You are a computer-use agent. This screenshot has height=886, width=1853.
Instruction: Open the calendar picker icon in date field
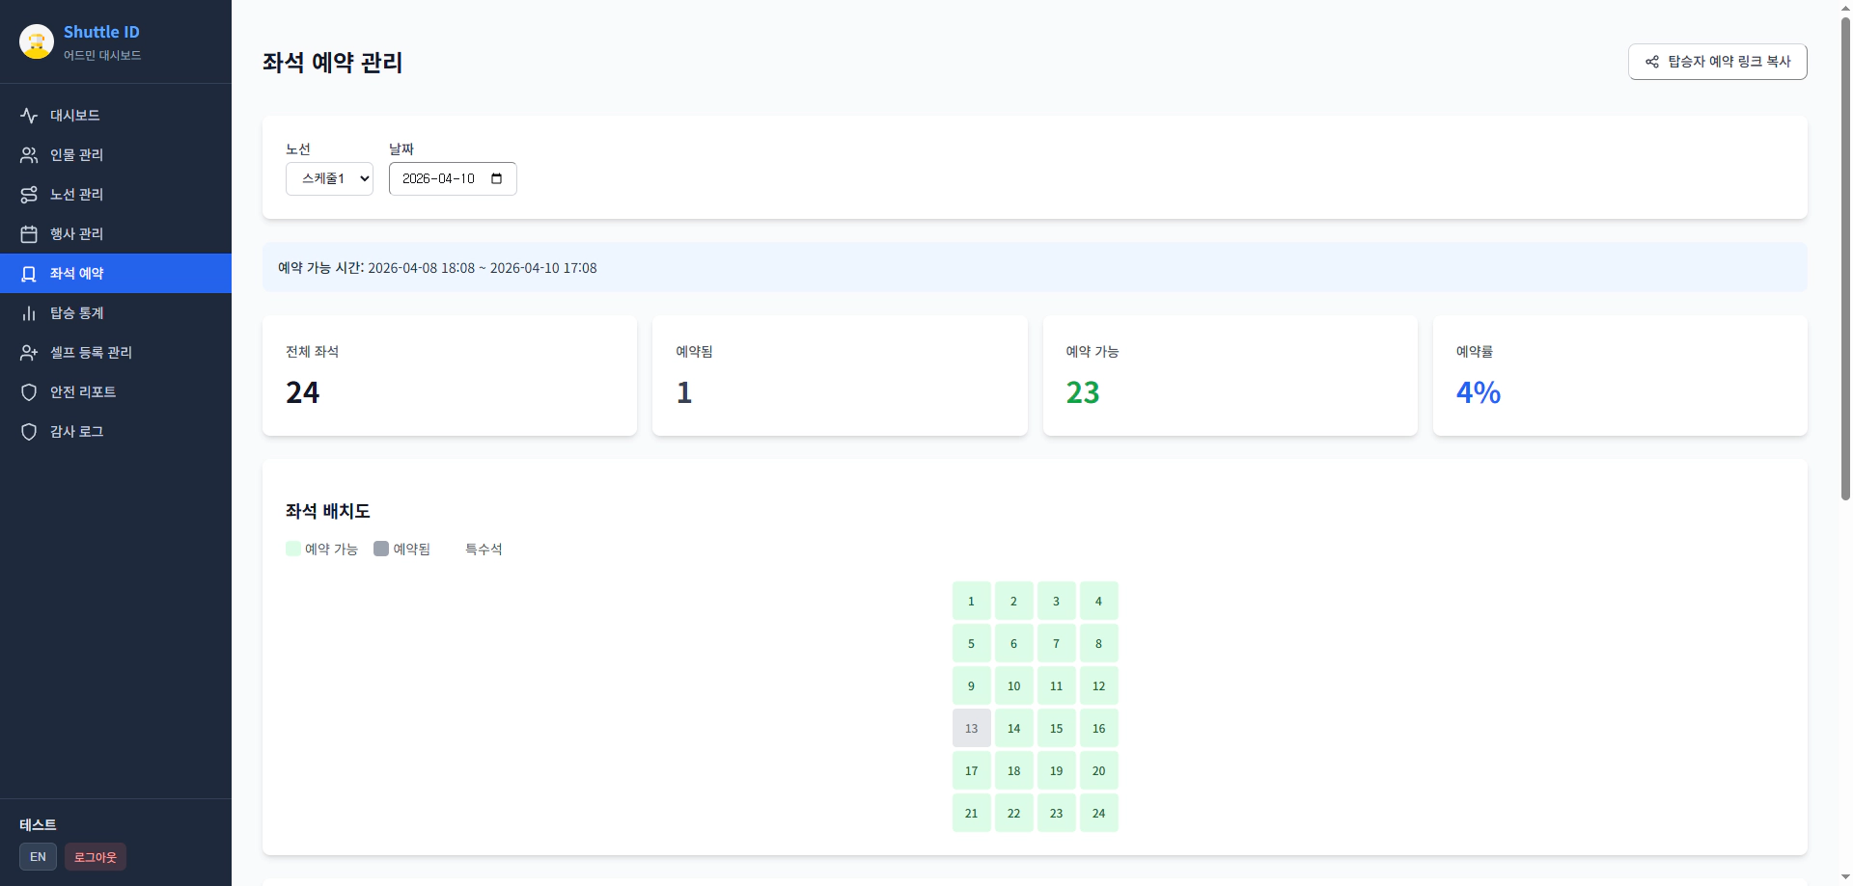pos(497,178)
